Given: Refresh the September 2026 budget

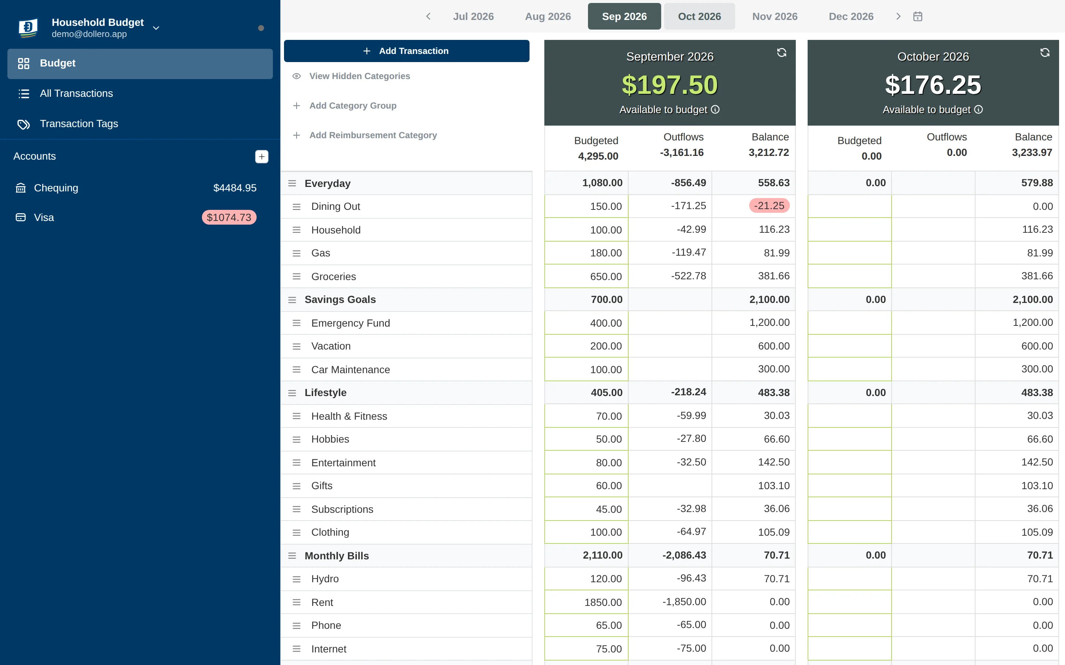Looking at the screenshot, I should (782, 53).
